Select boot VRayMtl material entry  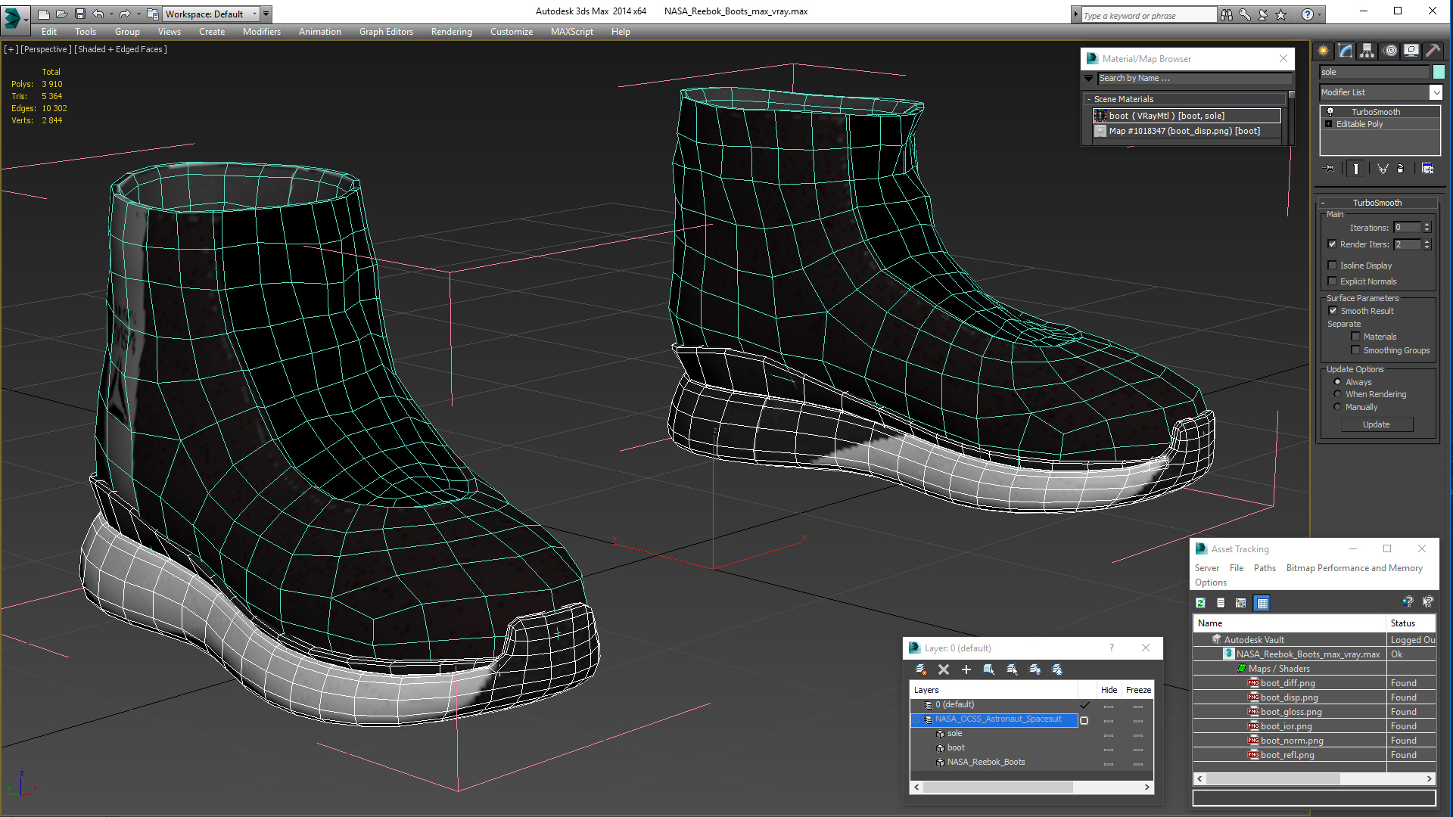[1187, 116]
